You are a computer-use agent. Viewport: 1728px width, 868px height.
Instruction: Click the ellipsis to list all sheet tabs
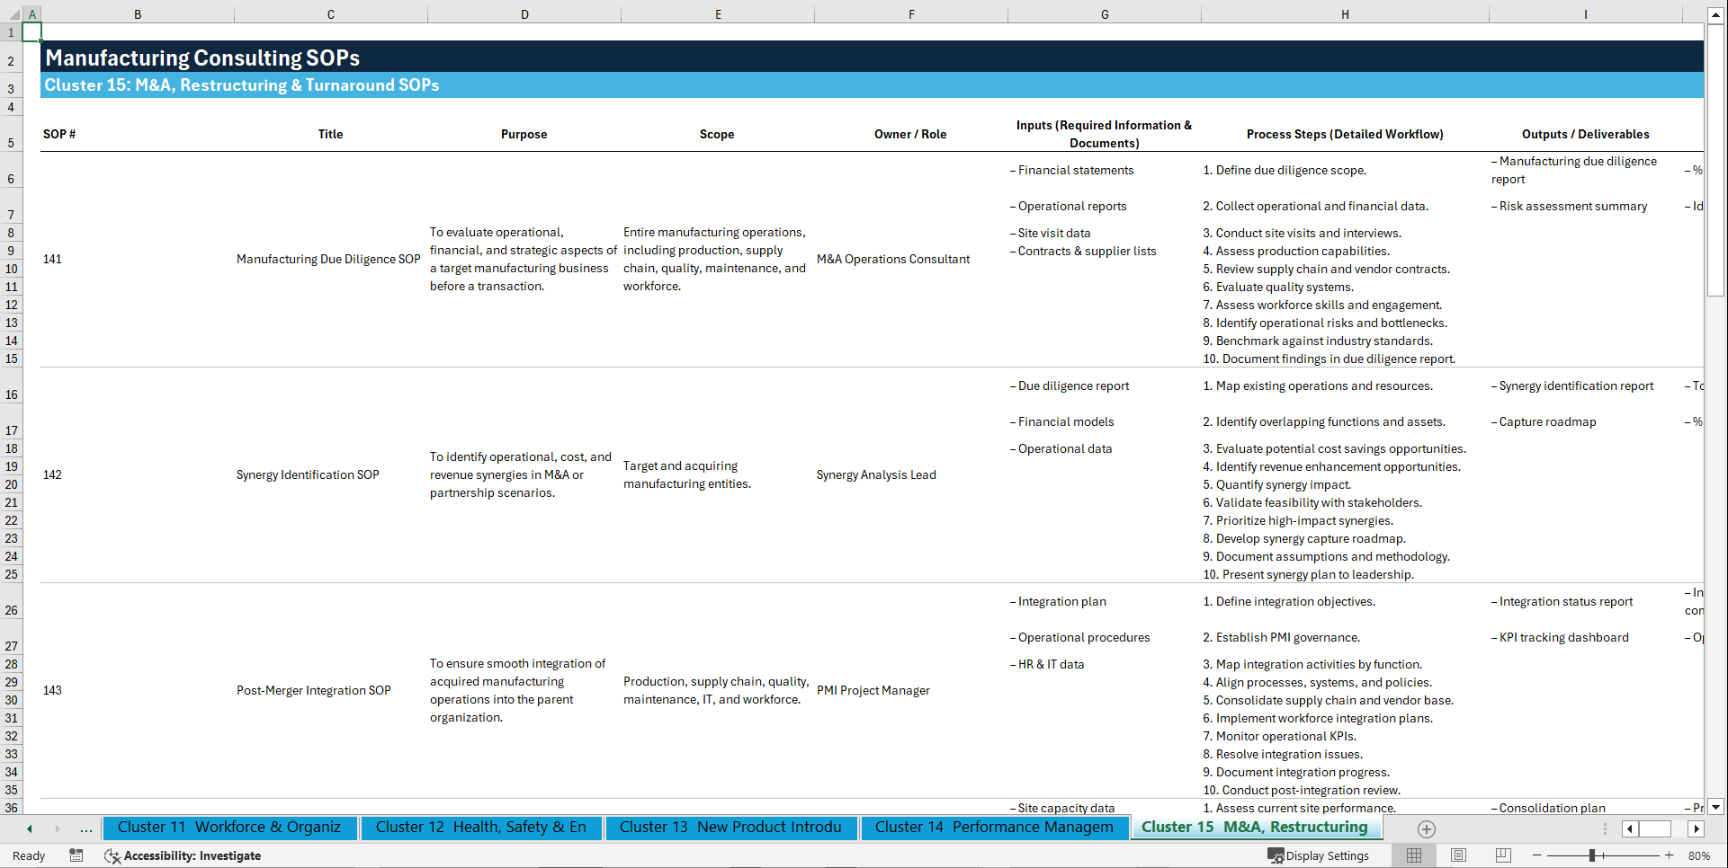pos(86,828)
